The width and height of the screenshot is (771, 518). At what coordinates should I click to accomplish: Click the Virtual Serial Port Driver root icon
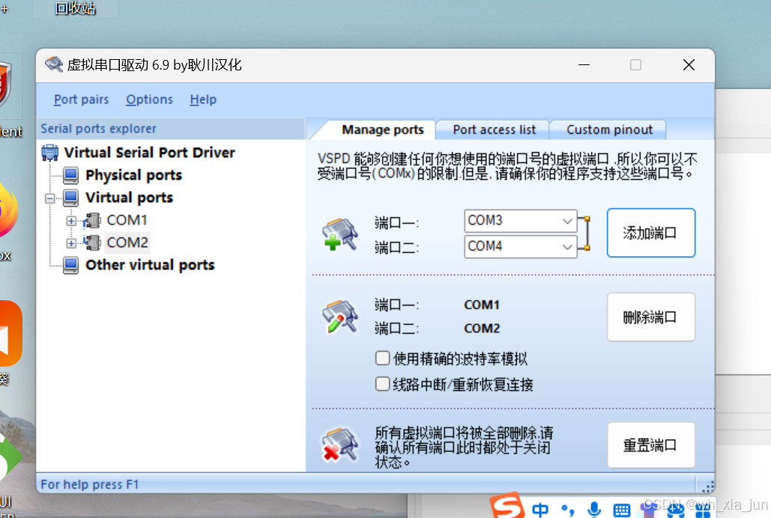(49, 153)
